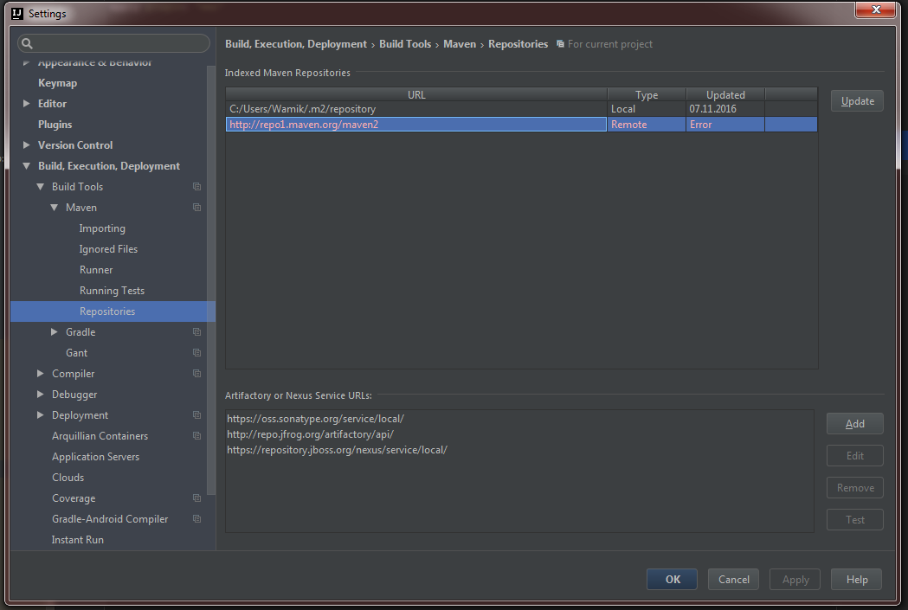908x610 pixels.
Task: Select Ignored Files under Maven
Action: 108,249
